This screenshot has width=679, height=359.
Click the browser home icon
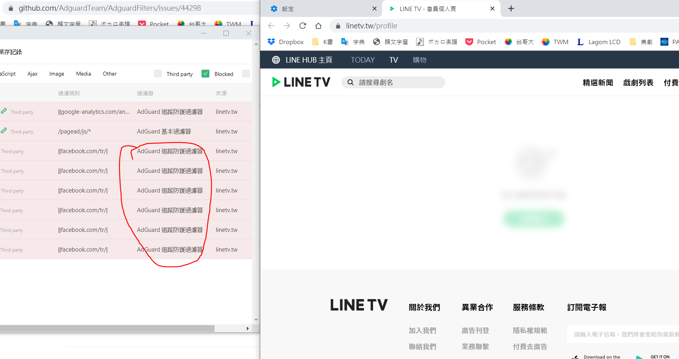(319, 26)
